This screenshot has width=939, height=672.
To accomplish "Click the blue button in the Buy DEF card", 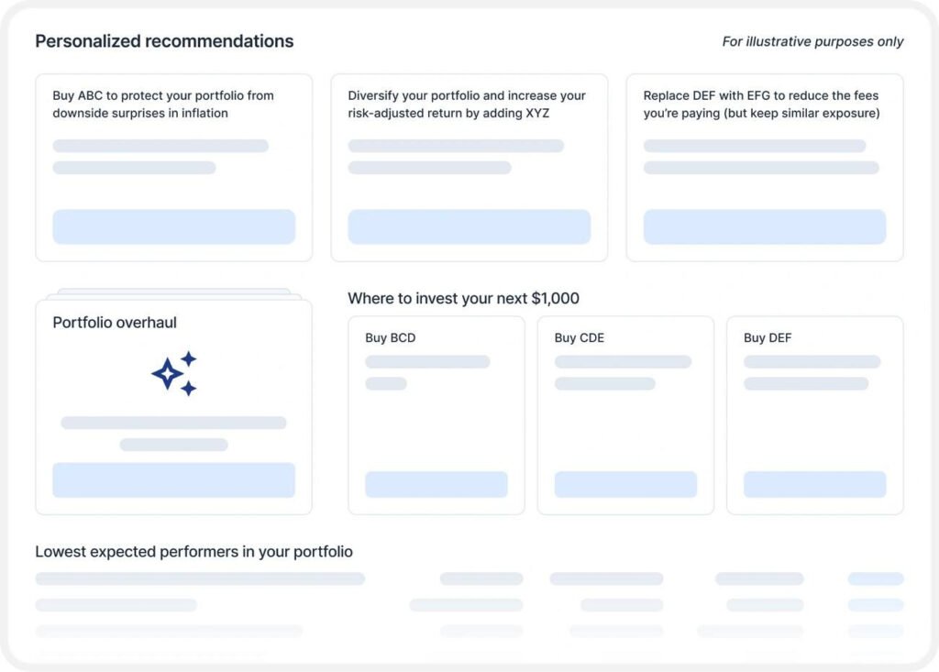I will pos(814,484).
